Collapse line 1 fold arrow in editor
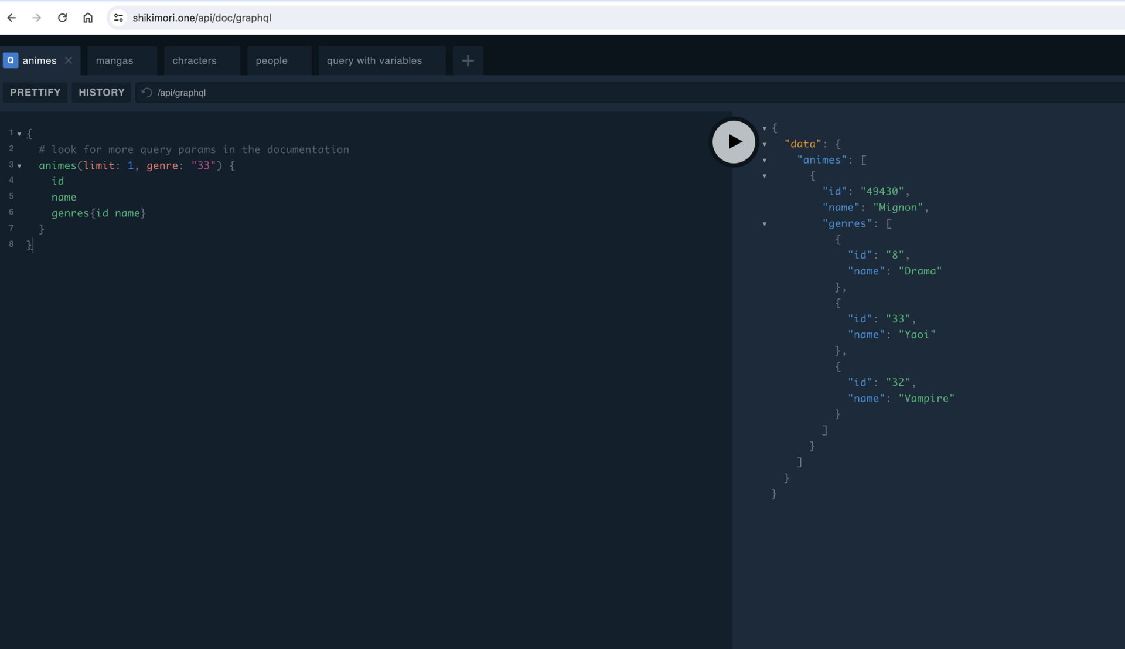This screenshot has height=649, width=1125. (x=19, y=134)
